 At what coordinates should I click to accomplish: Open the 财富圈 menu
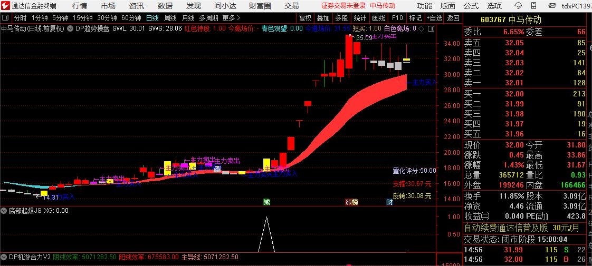260,6
